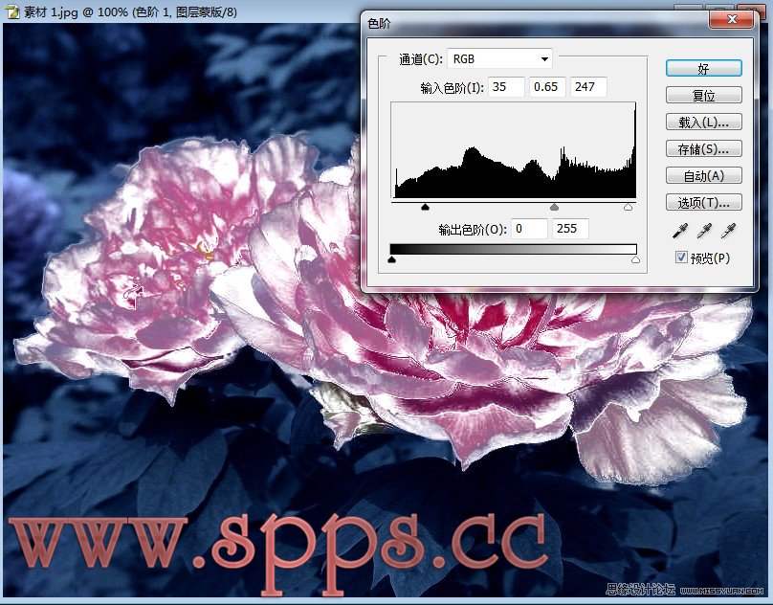Click the input highlight field showing 247

(588, 87)
